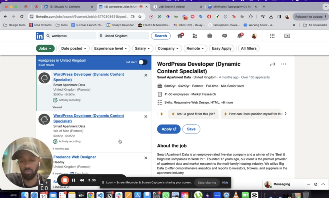Open Smart Apartment Data company link
Viewport: 329px width, 198px height.
174,77
